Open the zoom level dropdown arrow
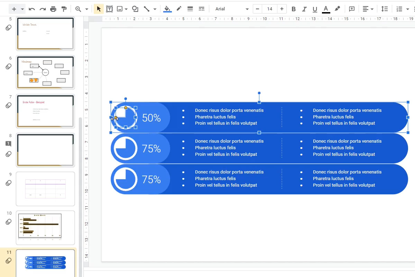The width and height of the screenshot is (415, 277). tap(86, 9)
